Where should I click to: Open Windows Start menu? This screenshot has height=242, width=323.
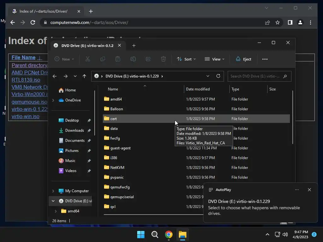tap(141, 234)
